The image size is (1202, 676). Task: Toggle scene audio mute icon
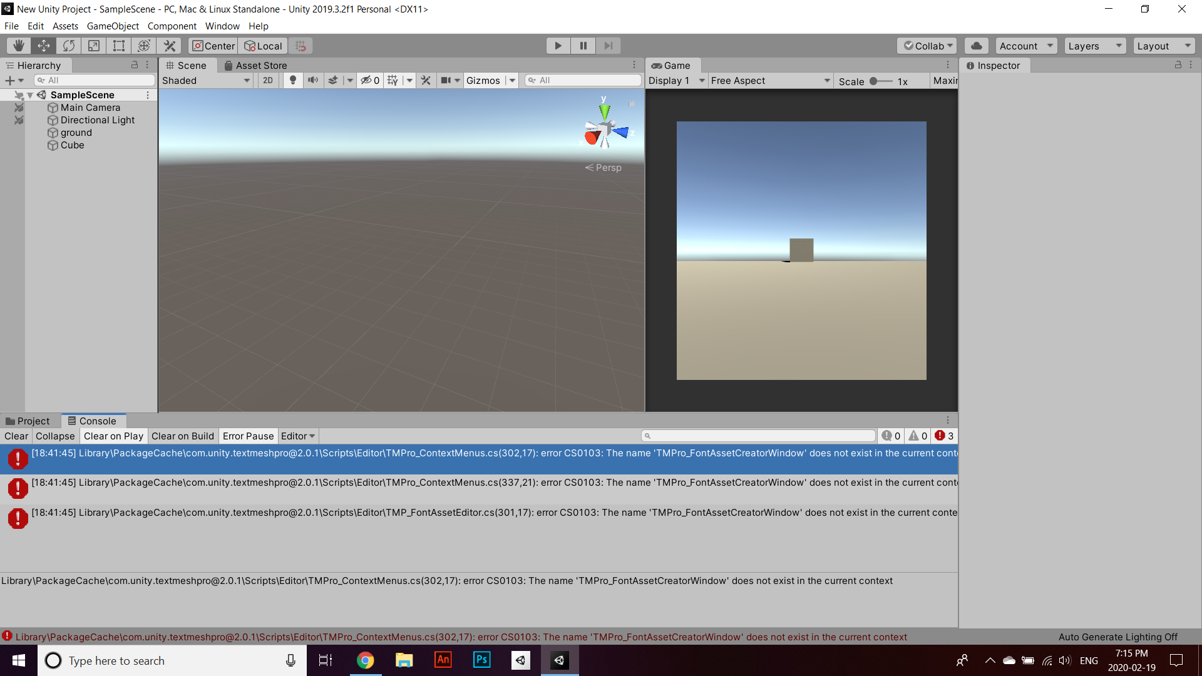click(312, 80)
